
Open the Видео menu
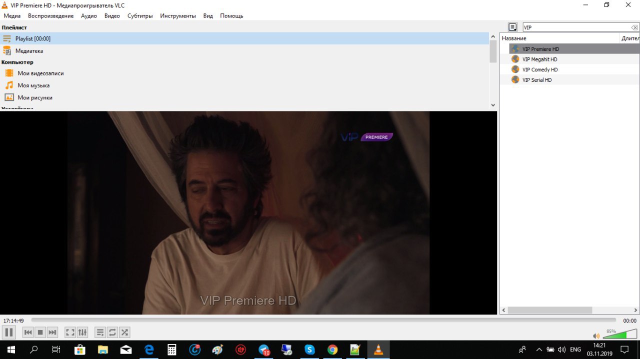(112, 16)
